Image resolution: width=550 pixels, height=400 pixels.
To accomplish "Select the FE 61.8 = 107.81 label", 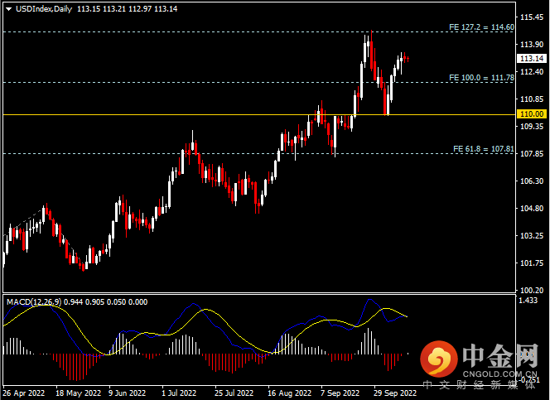I will point(484,149).
